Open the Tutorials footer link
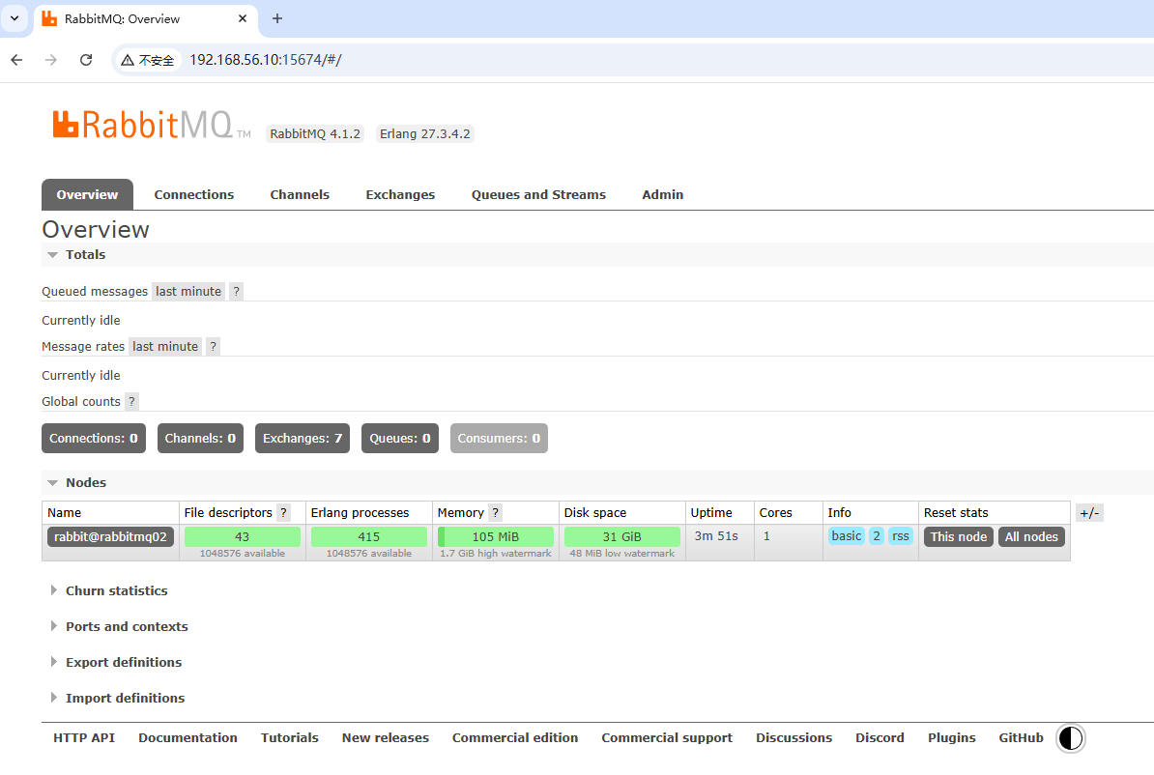The image size is (1154, 775). click(290, 738)
